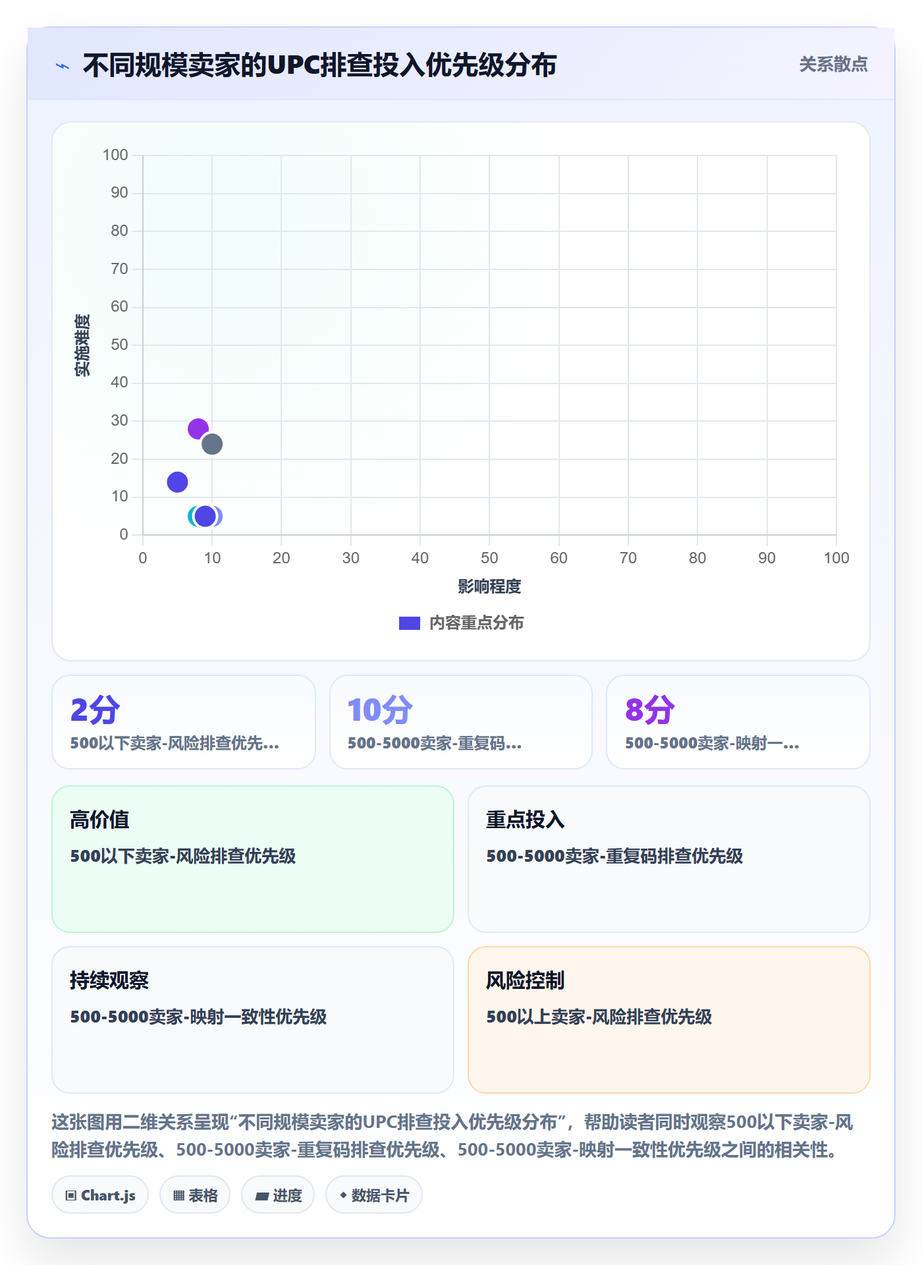Click the teal scatter point near bottom
The image size is (922, 1265).
pos(192,516)
